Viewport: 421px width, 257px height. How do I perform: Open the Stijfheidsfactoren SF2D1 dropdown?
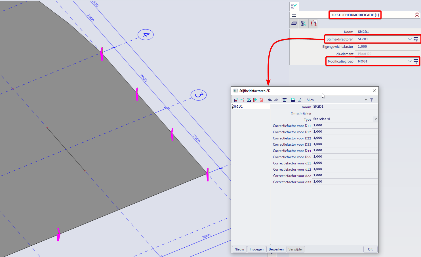click(409, 39)
